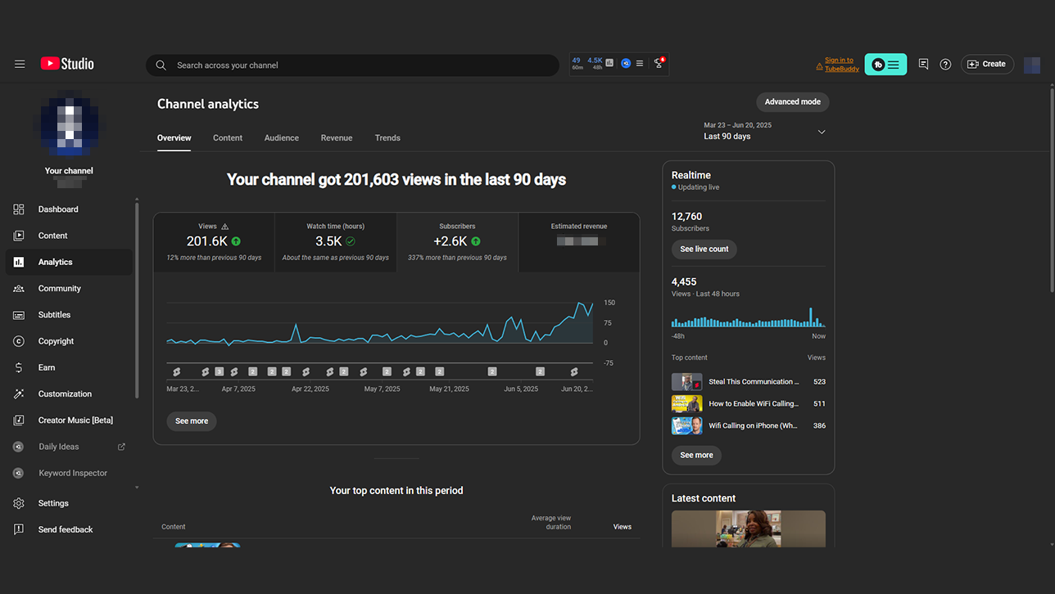Click See more under Realtime top content
The image size is (1055, 594).
coord(696,455)
